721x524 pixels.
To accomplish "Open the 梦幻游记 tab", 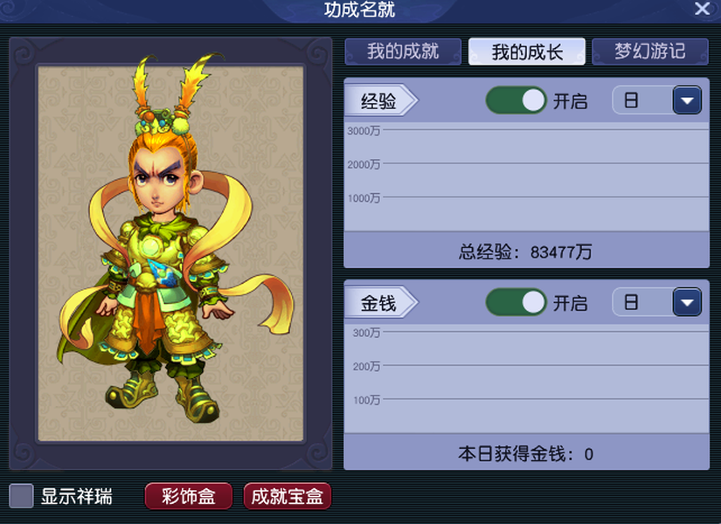I will coord(650,52).
